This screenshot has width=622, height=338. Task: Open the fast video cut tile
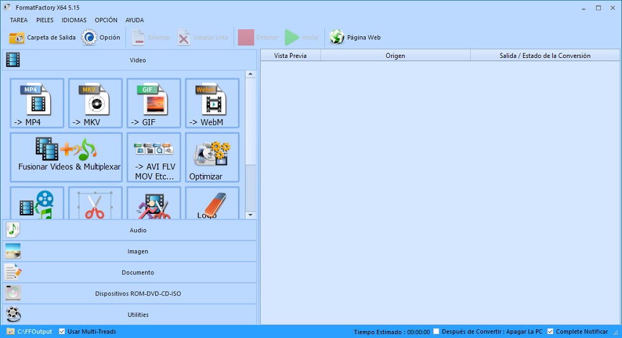click(153, 203)
